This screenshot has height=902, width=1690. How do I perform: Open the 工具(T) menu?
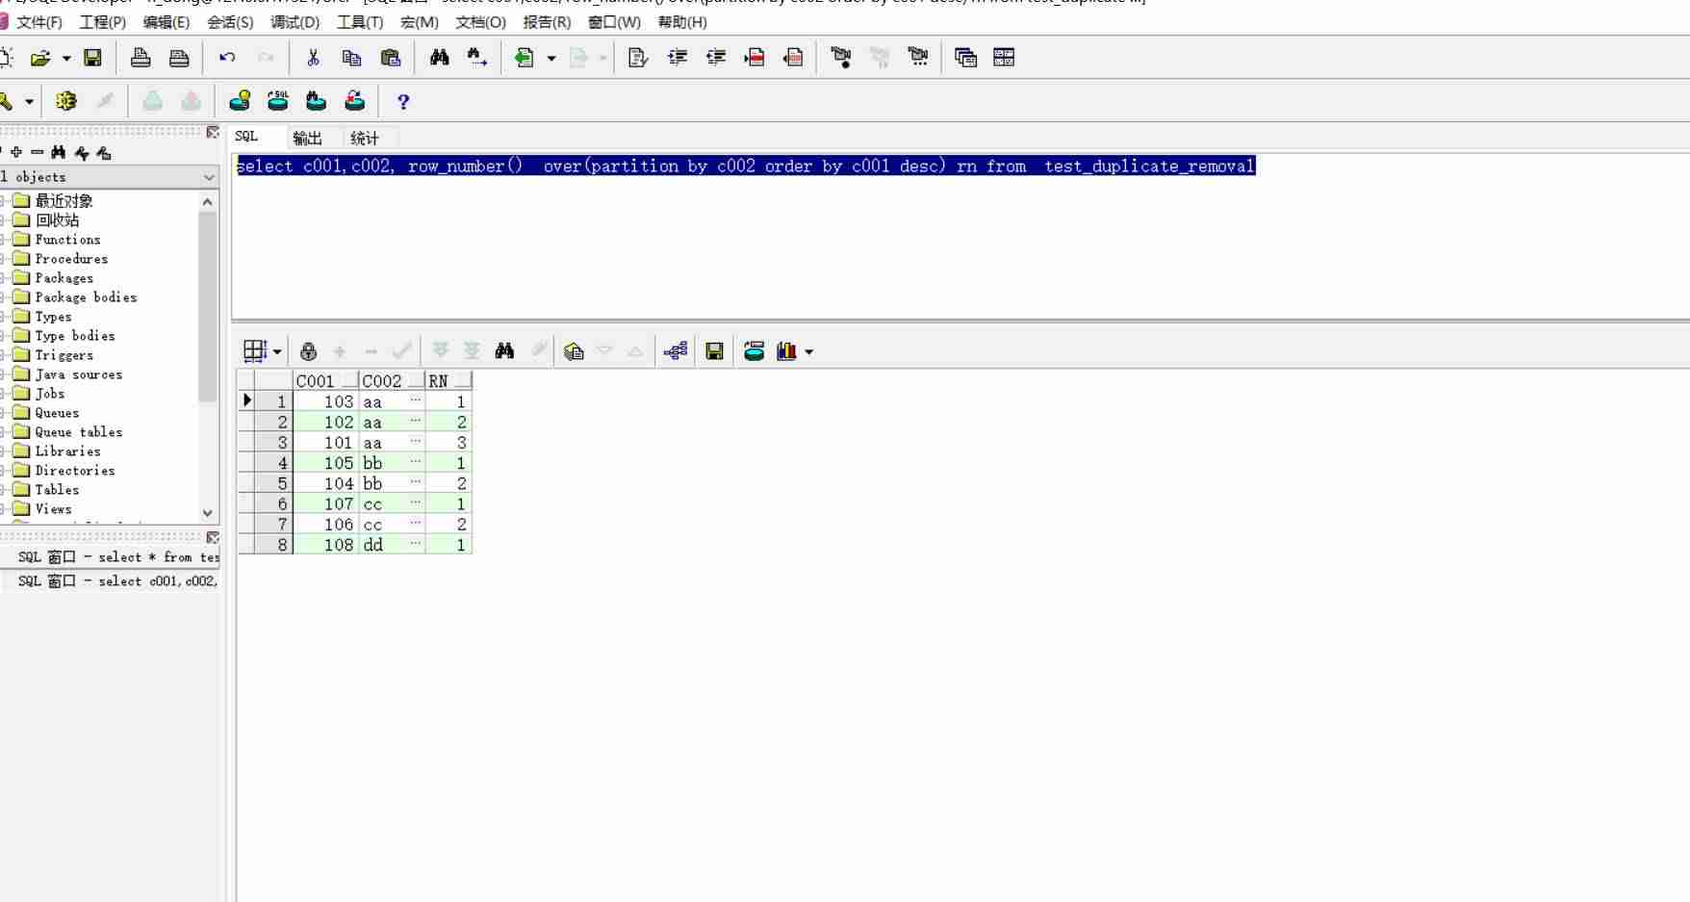[x=360, y=22]
